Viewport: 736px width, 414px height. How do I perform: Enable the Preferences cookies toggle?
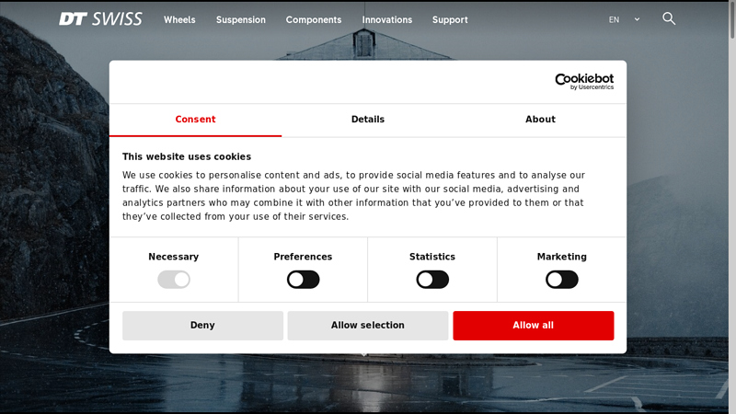(x=304, y=280)
